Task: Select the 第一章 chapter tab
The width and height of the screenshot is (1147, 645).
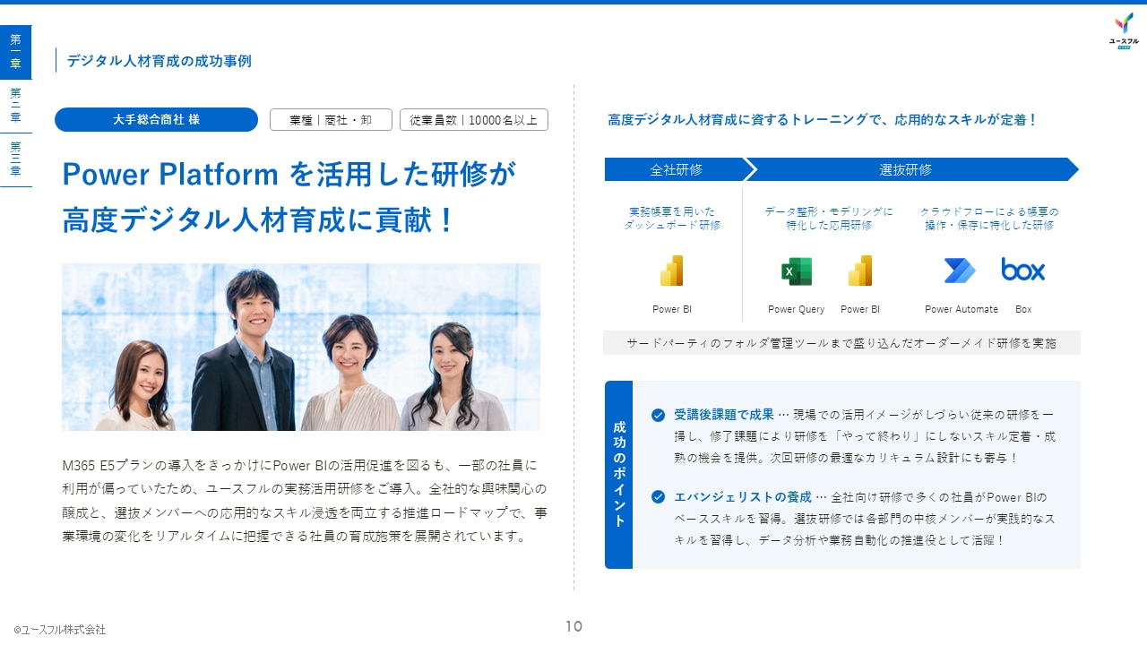Action: tap(15, 52)
